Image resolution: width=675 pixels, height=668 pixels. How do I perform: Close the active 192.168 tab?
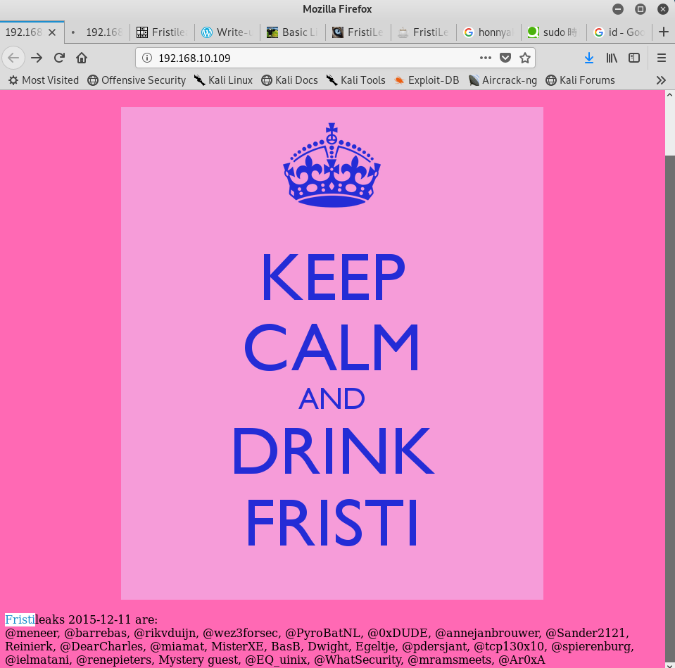coord(52,32)
